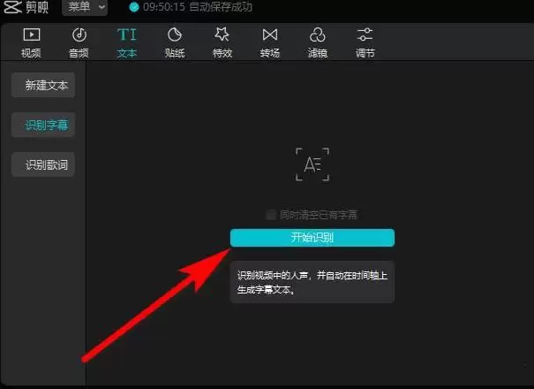Select 识别字幕 in the sidebar

click(x=42, y=126)
